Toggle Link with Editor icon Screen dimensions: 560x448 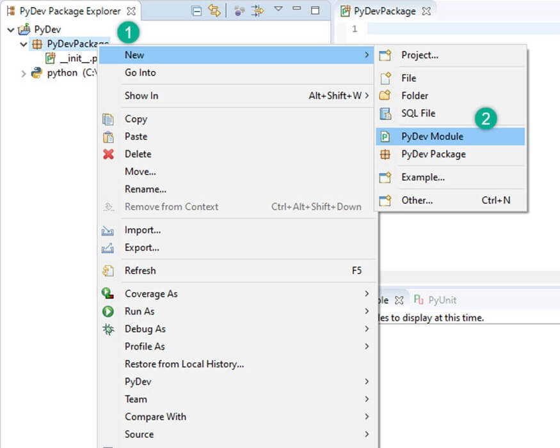click(214, 11)
